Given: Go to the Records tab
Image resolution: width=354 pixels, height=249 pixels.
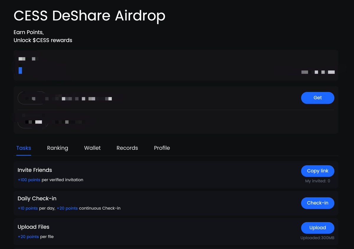Looking at the screenshot, I should [x=127, y=148].
